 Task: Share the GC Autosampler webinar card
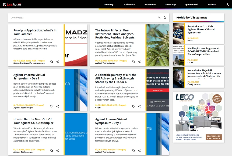coord(57,151)
